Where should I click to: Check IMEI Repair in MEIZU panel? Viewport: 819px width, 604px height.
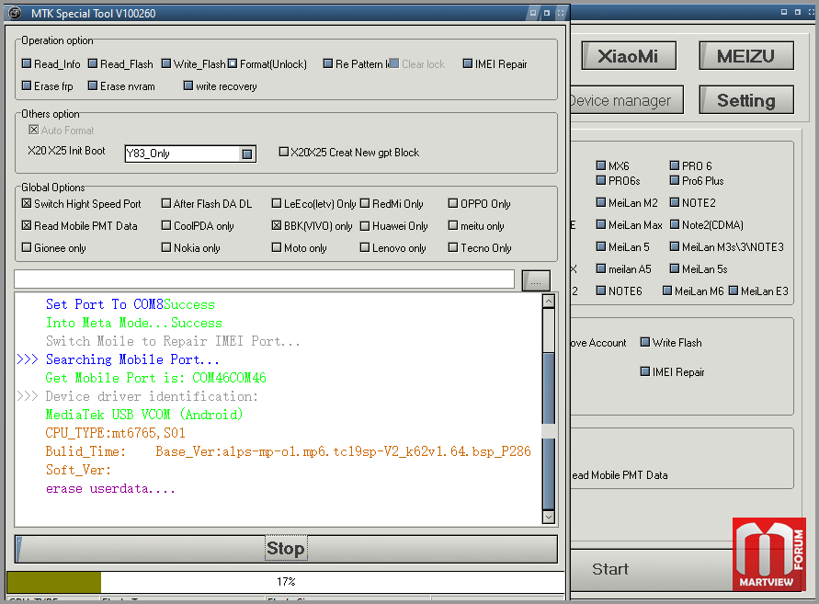click(x=645, y=371)
